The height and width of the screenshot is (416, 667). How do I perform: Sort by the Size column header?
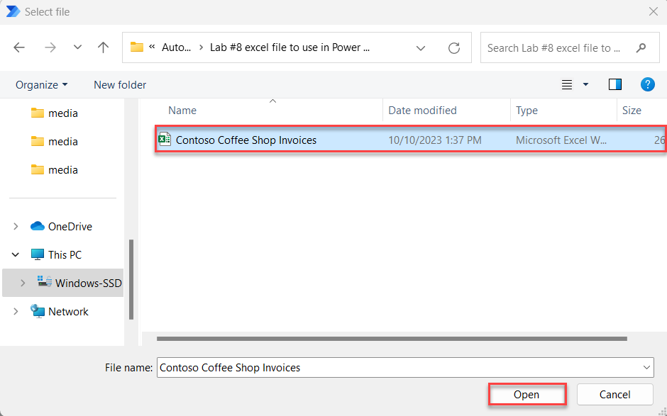[632, 111]
